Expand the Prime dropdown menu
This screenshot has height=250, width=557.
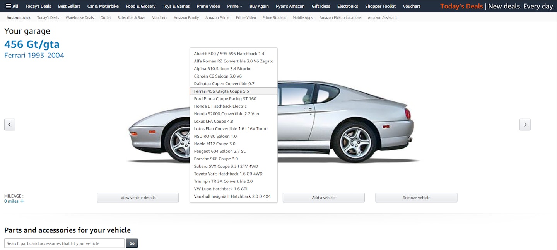(235, 6)
